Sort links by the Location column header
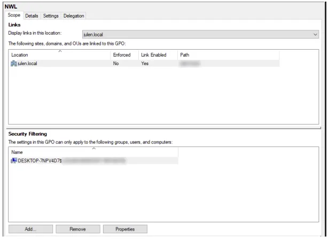Image resolution: width=328 pixels, height=244 pixels. (60, 55)
